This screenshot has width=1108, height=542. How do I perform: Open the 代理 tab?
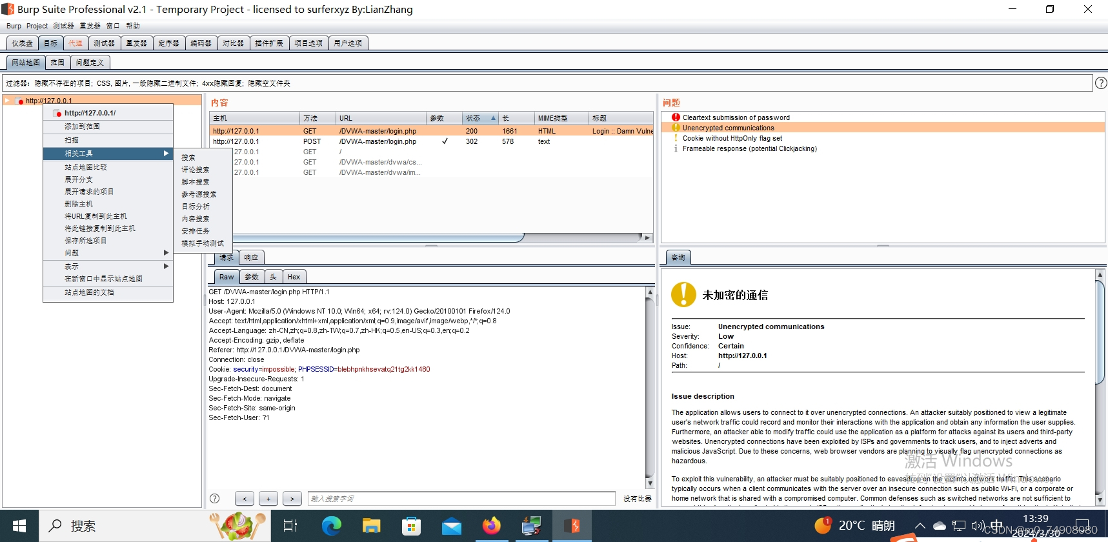76,43
